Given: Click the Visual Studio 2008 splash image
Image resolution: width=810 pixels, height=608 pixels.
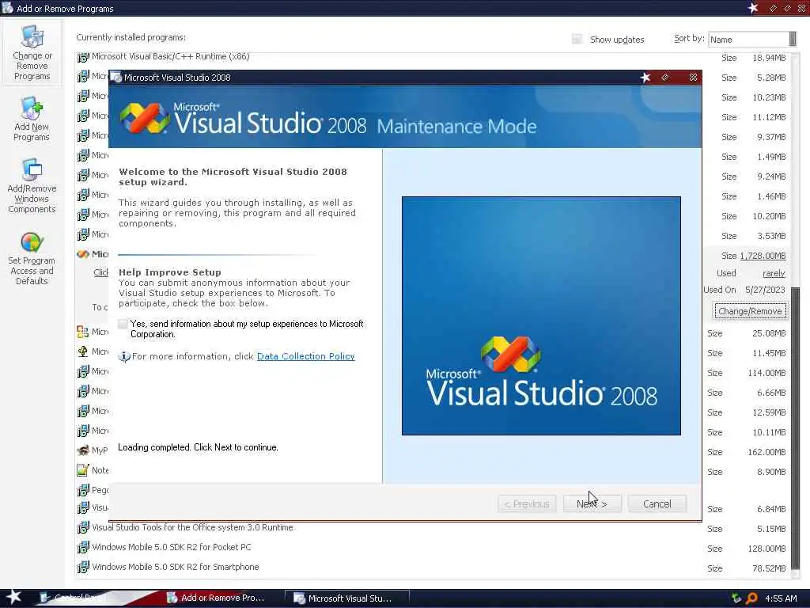Looking at the screenshot, I should [541, 315].
